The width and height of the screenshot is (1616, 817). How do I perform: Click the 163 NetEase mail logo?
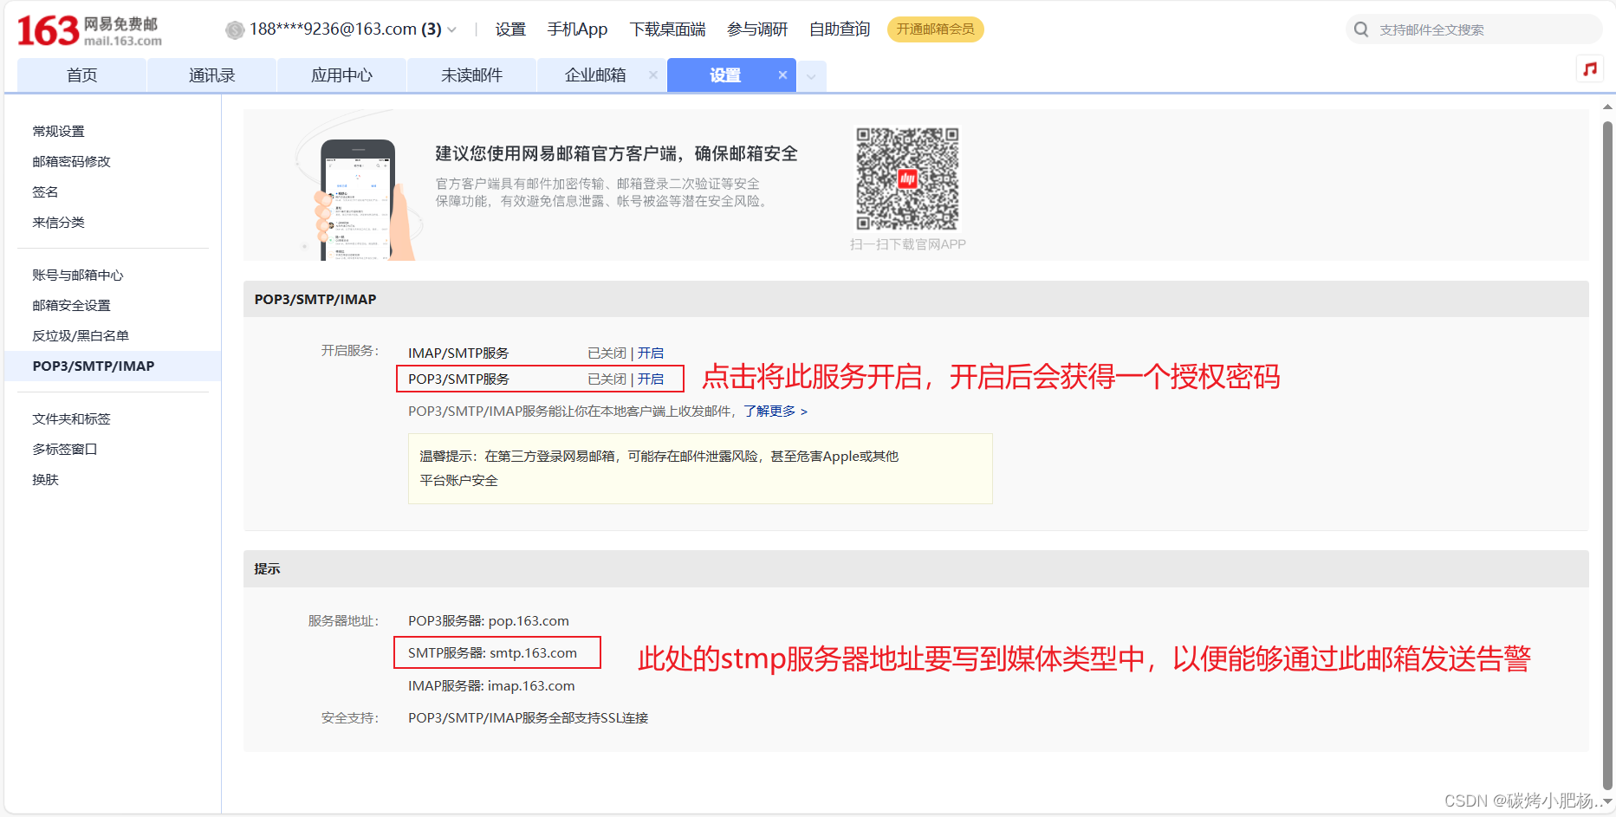point(89,30)
